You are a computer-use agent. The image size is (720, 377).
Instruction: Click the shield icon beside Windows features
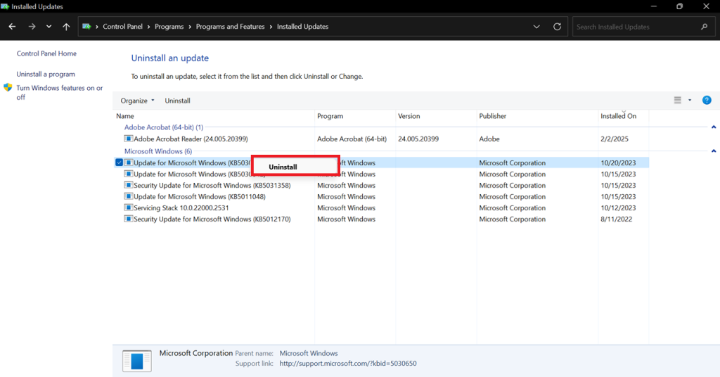(x=8, y=87)
